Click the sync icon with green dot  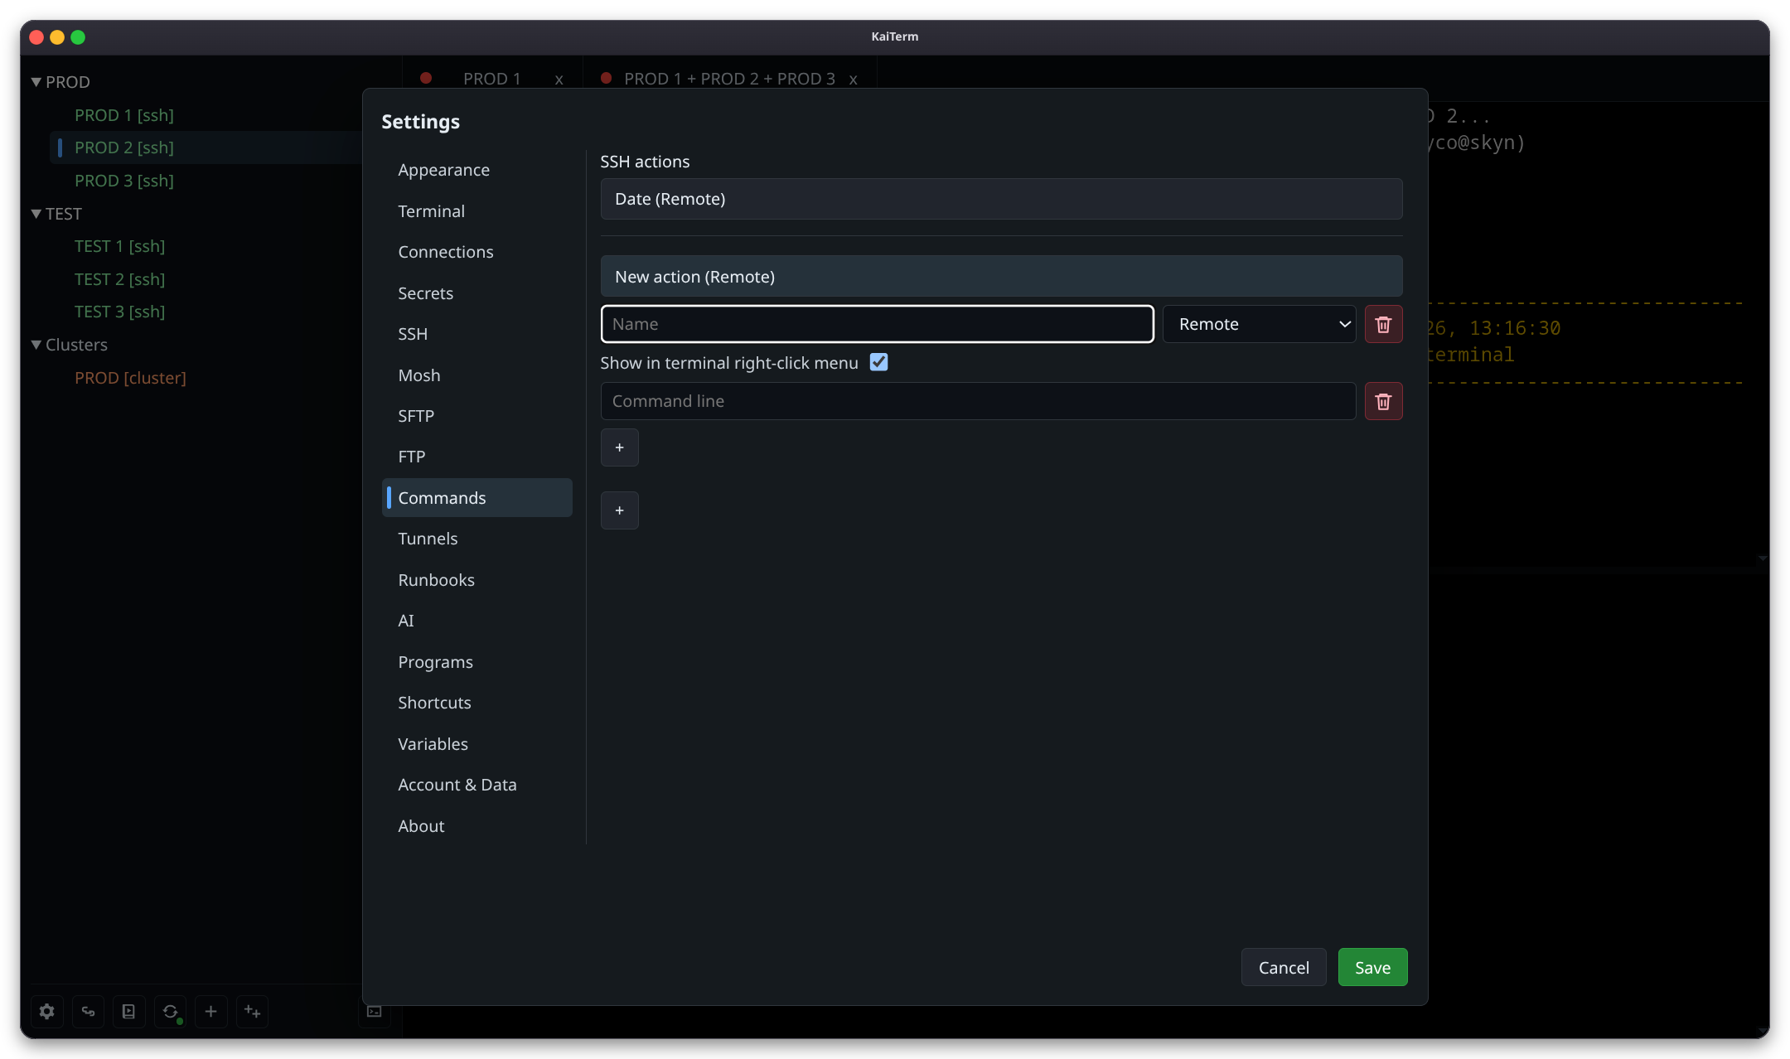point(170,1011)
